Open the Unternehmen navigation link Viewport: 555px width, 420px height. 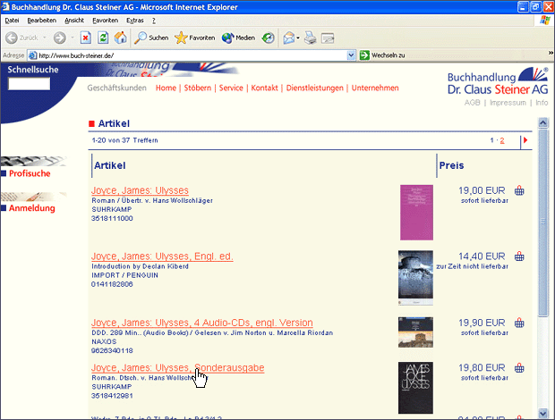click(375, 88)
